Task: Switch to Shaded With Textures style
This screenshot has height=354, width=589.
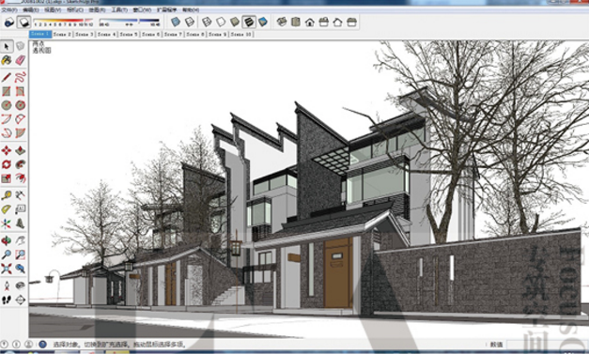Action: pos(249,22)
